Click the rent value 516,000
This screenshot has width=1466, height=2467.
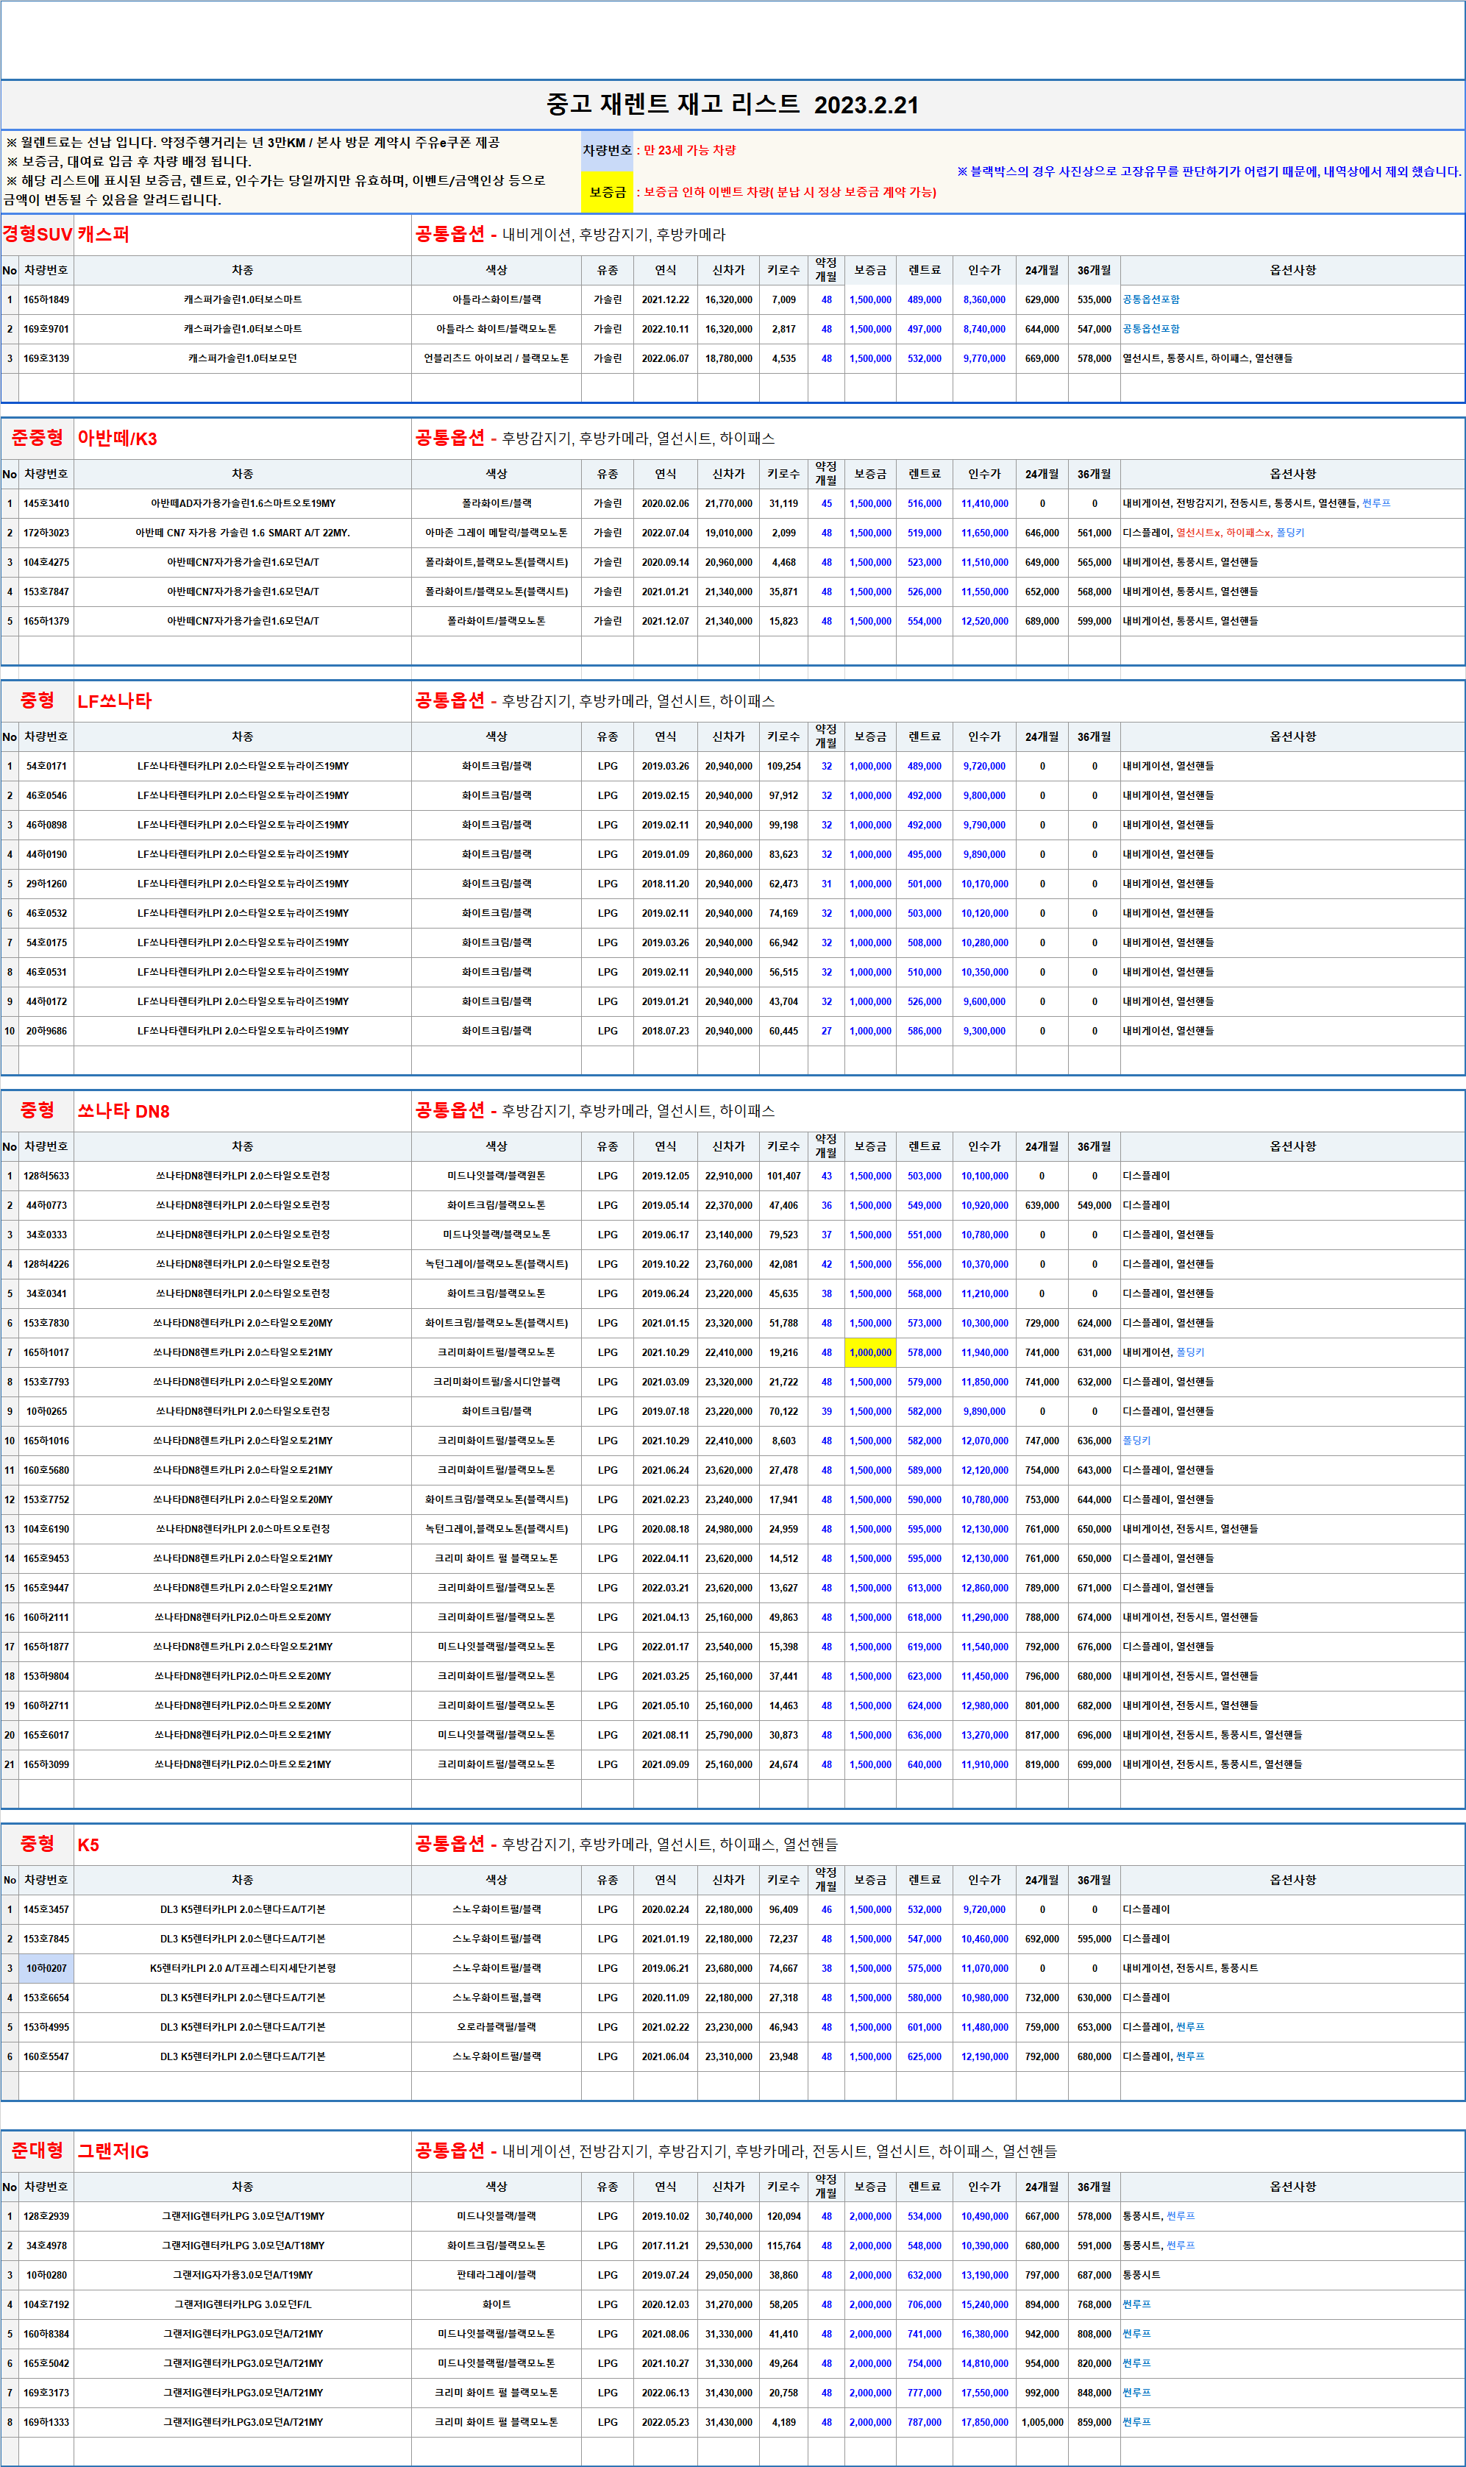coord(925,504)
